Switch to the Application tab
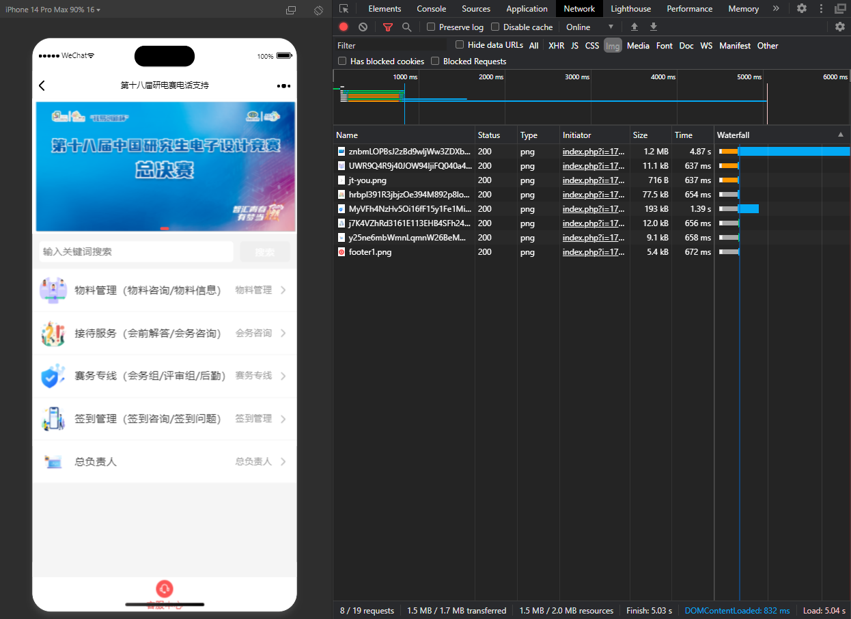 [527, 9]
